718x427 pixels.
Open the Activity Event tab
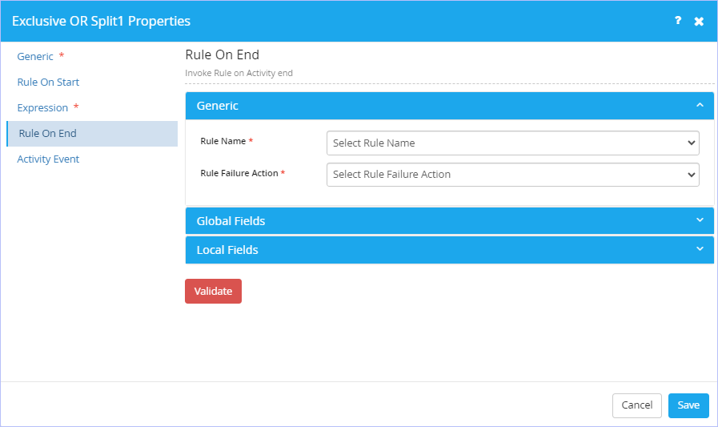(48, 159)
